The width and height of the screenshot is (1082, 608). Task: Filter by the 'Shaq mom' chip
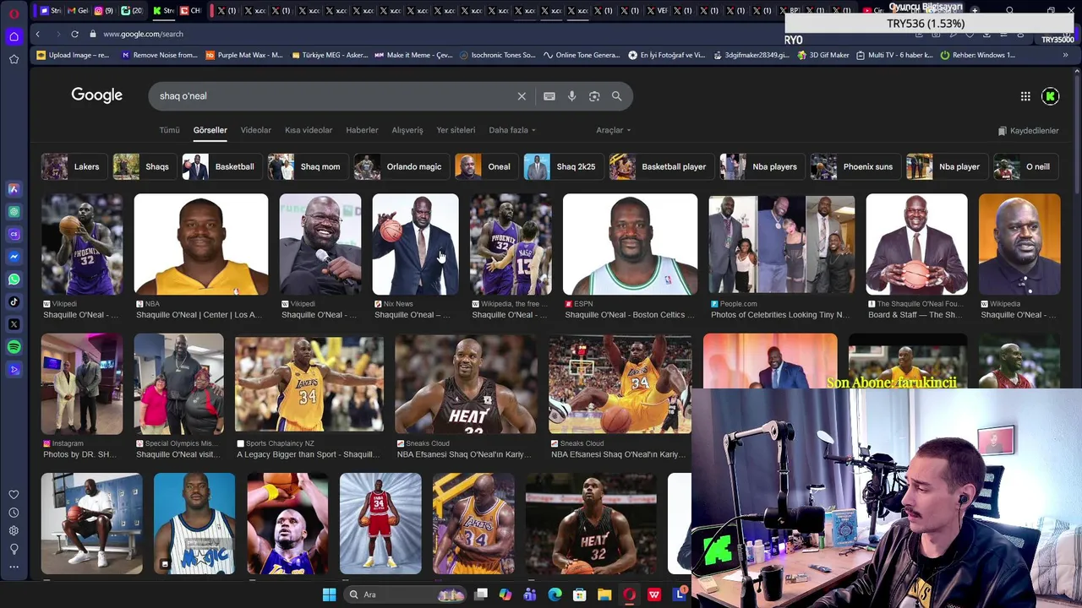pos(306,166)
